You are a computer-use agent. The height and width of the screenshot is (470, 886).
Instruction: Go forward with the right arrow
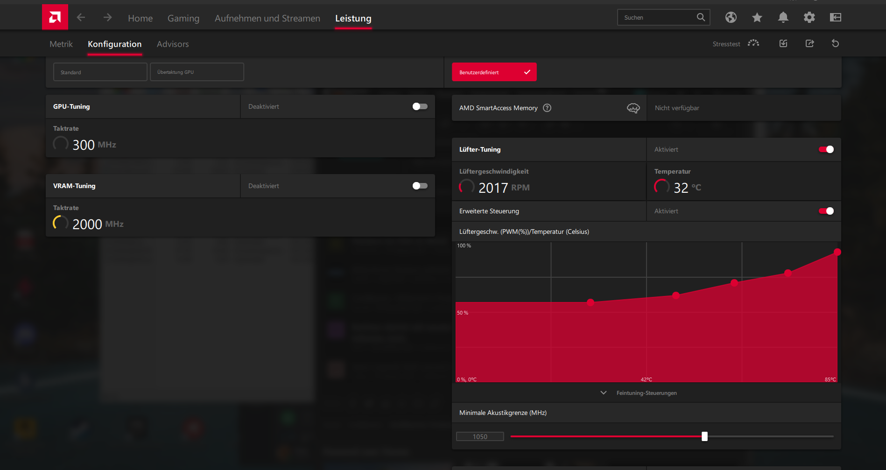coord(108,17)
